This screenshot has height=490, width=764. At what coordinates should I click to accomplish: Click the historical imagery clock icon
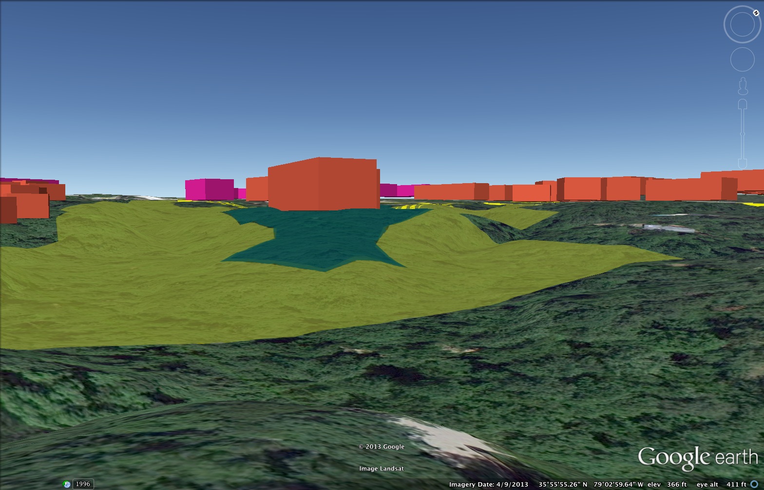tap(67, 484)
